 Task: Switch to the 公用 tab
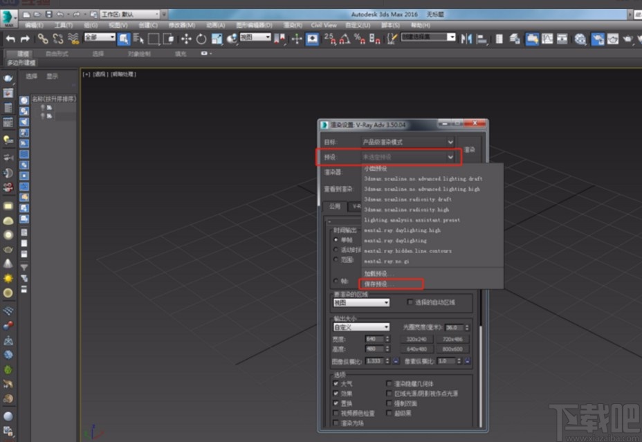click(336, 205)
